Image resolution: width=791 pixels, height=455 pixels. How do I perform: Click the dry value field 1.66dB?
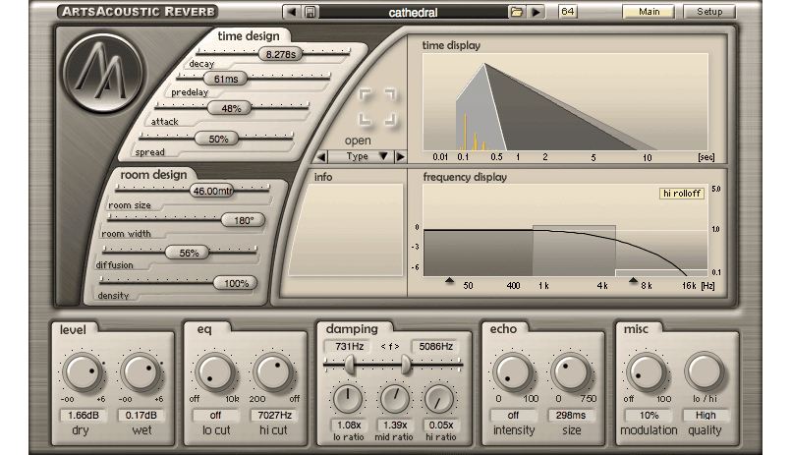pos(84,415)
